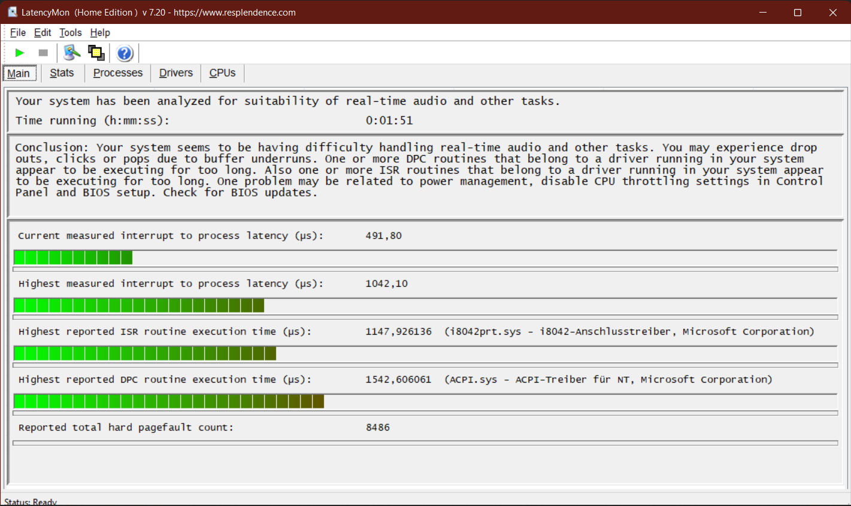Click the Conclusion text area
The height and width of the screenshot is (506, 851).
(419, 170)
